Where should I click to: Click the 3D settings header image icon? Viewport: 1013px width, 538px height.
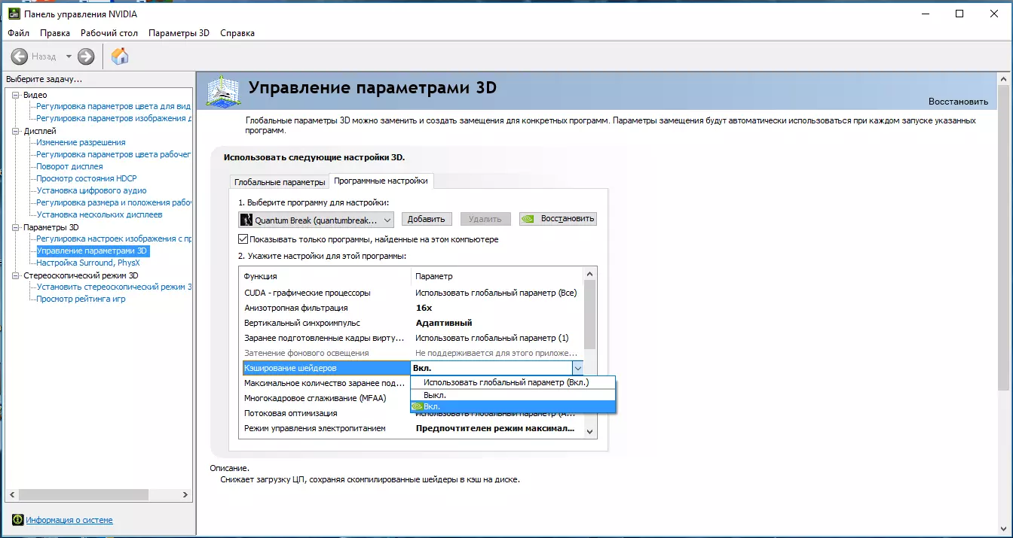[223, 92]
